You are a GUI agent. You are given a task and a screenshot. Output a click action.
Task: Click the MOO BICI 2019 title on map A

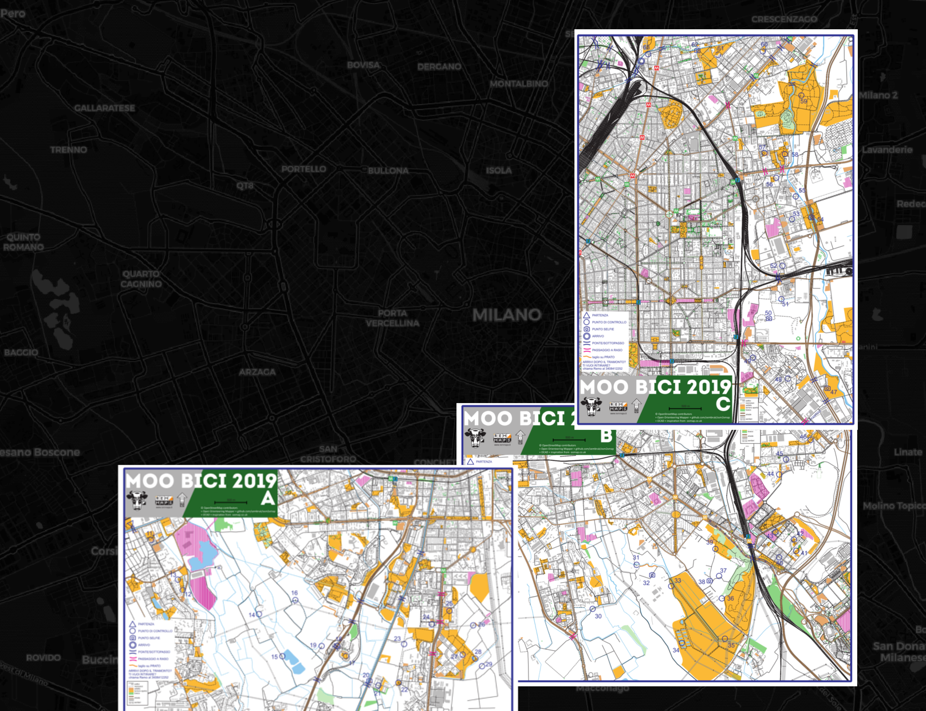202,480
